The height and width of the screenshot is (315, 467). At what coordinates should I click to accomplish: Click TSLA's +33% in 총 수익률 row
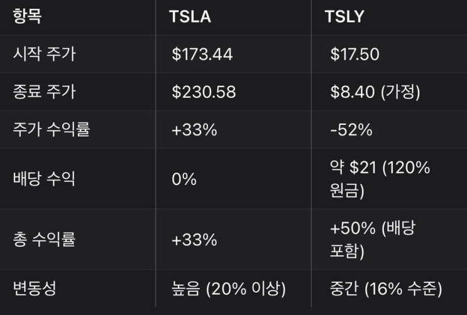click(194, 239)
